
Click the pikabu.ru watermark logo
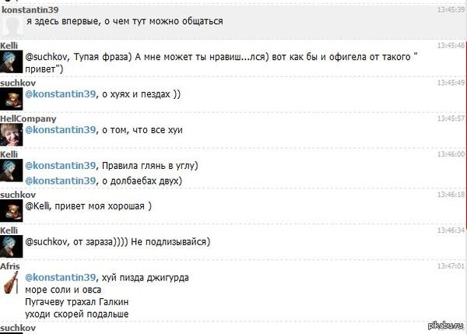coord(445,325)
